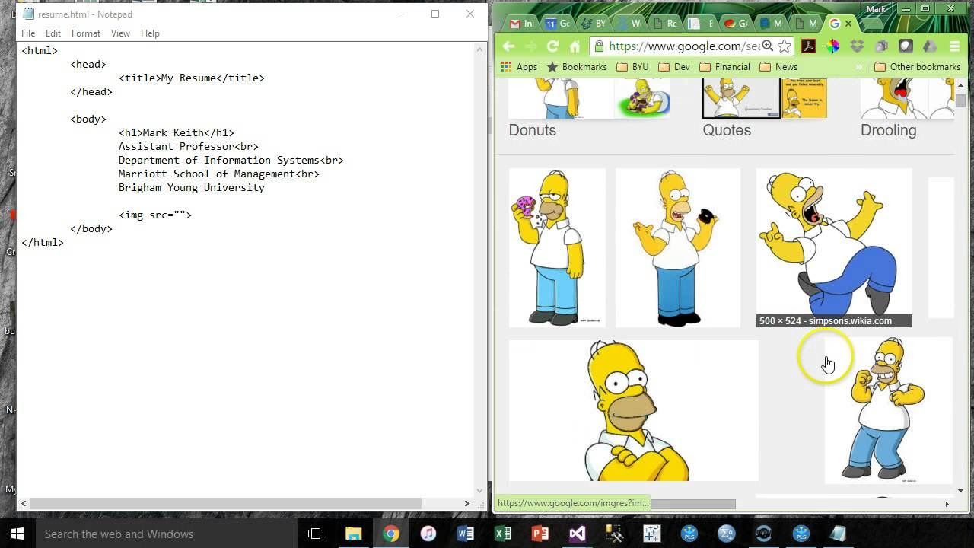The image size is (974, 548).
Task: Click the <img src=""> line in Notepad
Action: 155,215
